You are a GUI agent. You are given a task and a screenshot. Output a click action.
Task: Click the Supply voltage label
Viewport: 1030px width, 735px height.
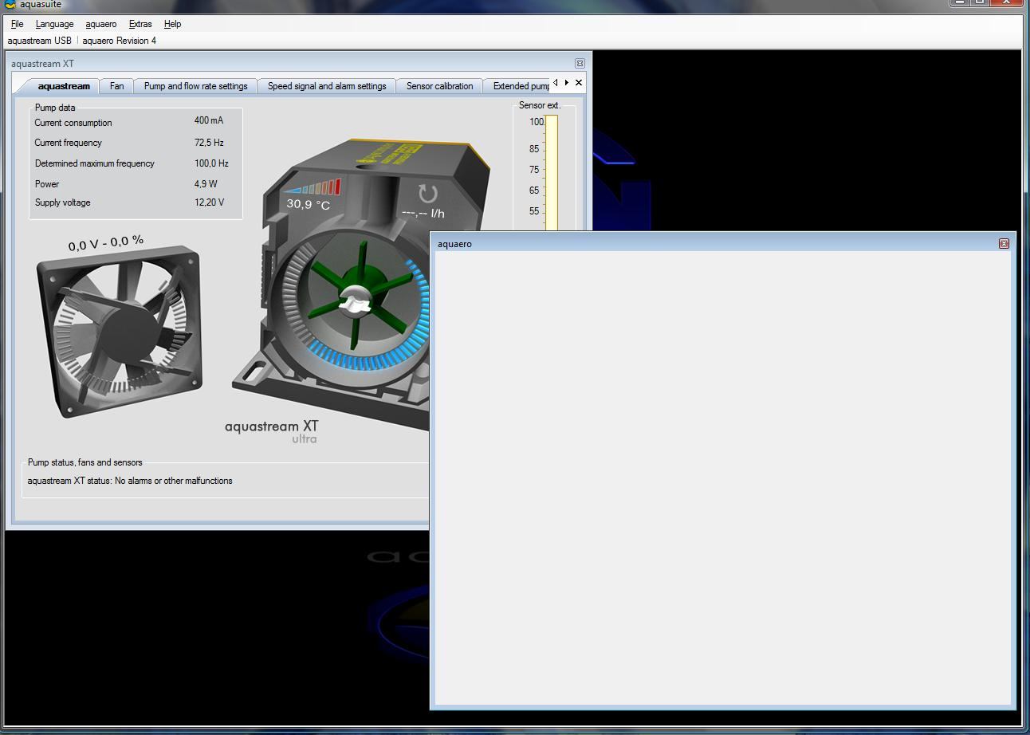click(x=63, y=202)
